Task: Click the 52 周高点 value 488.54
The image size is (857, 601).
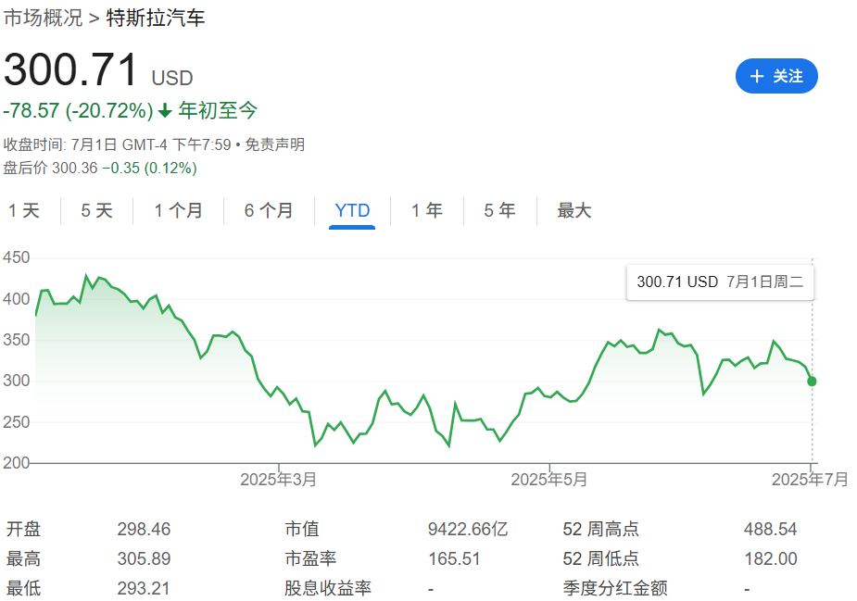Action: coord(770,529)
